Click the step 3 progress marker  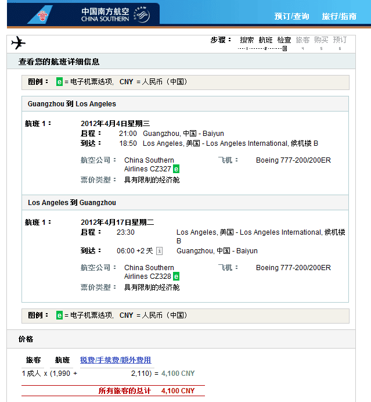click(284, 49)
